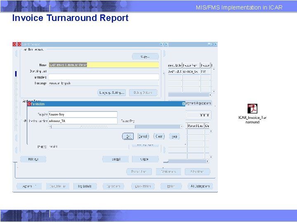Click the Quick Match button
Viewport: 297px width, 222px height.
pyautogui.click(x=143, y=186)
